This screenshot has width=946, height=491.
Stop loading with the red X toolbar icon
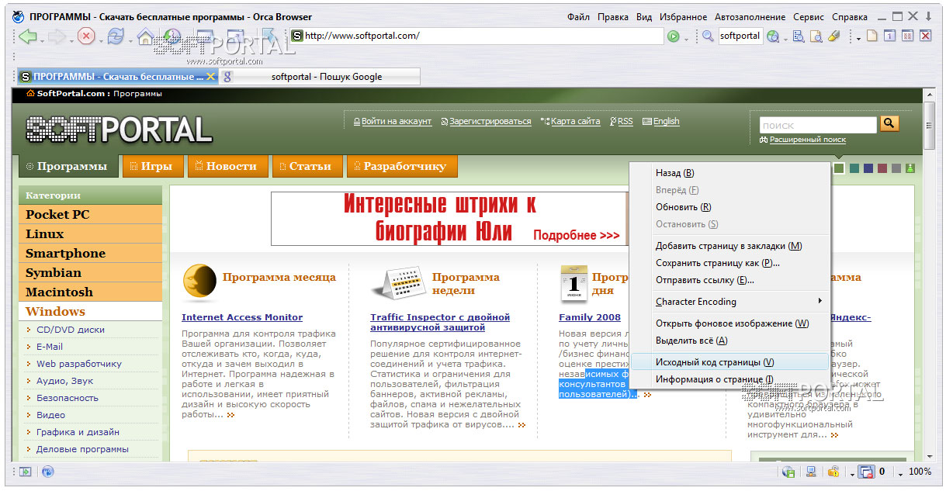point(86,36)
